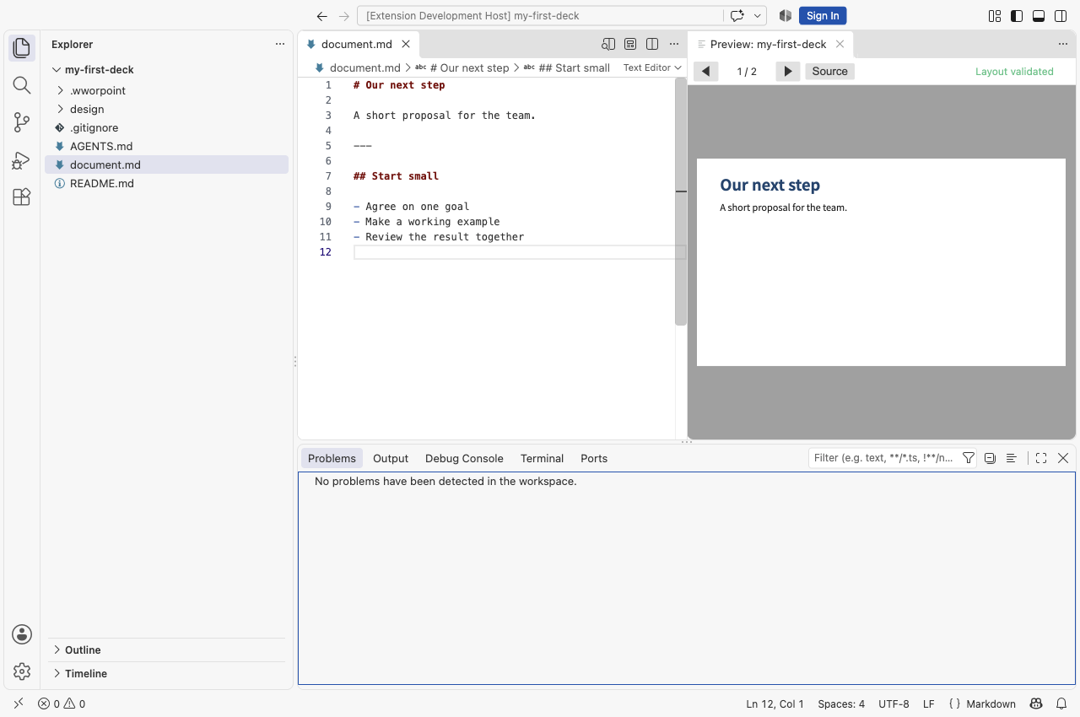
Task: Open the Copilot status icon in status bar
Action: pos(1036,704)
